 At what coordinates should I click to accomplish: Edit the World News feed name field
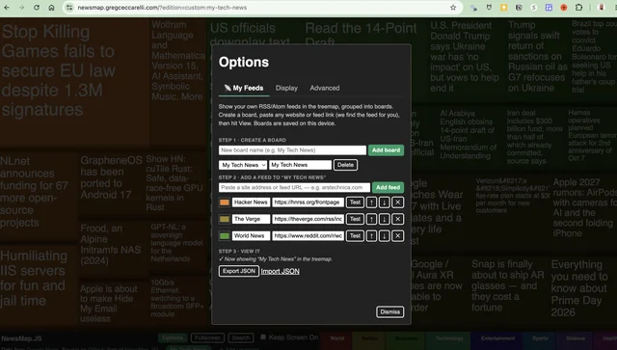251,236
